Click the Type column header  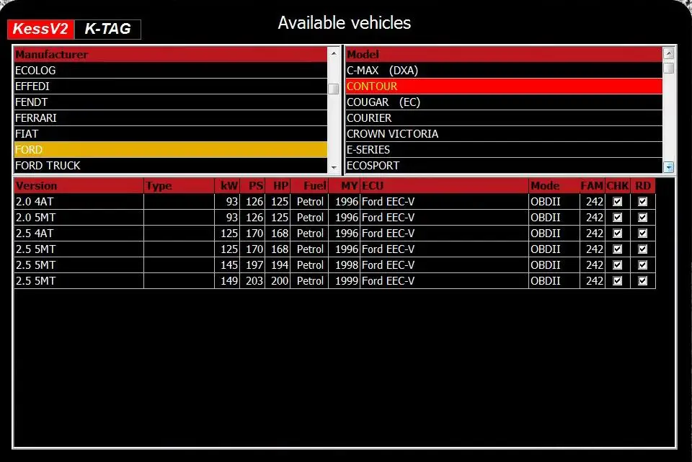click(179, 186)
